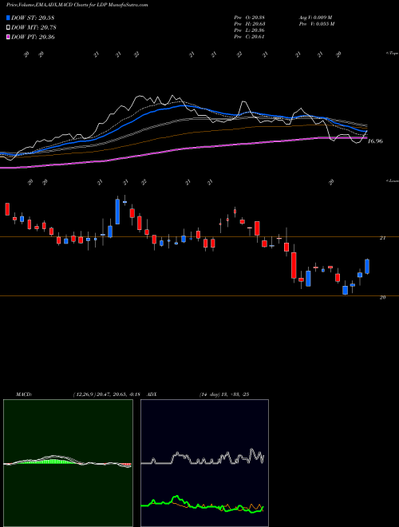The image size is (399, 527).
Task: Click the 20 price axis label
Action: (382, 298)
